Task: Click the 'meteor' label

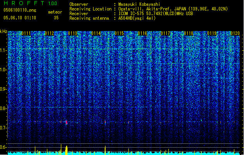Action: (x=55, y=12)
